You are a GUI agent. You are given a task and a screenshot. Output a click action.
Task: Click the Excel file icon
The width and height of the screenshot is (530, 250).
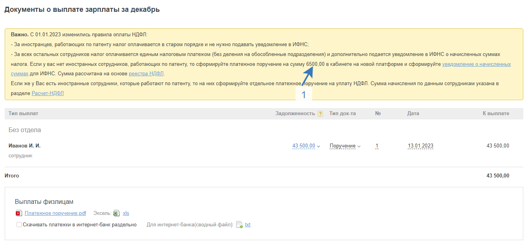pyautogui.click(x=116, y=213)
